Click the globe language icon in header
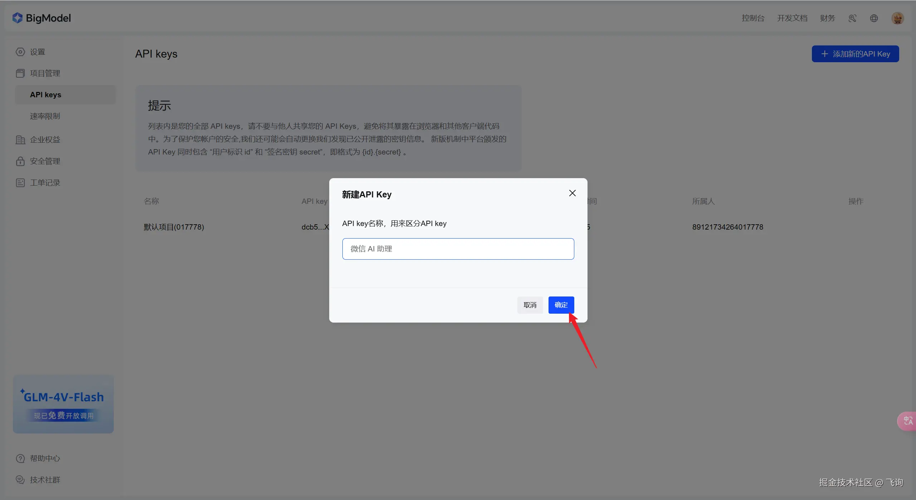This screenshot has width=916, height=500. pos(874,18)
